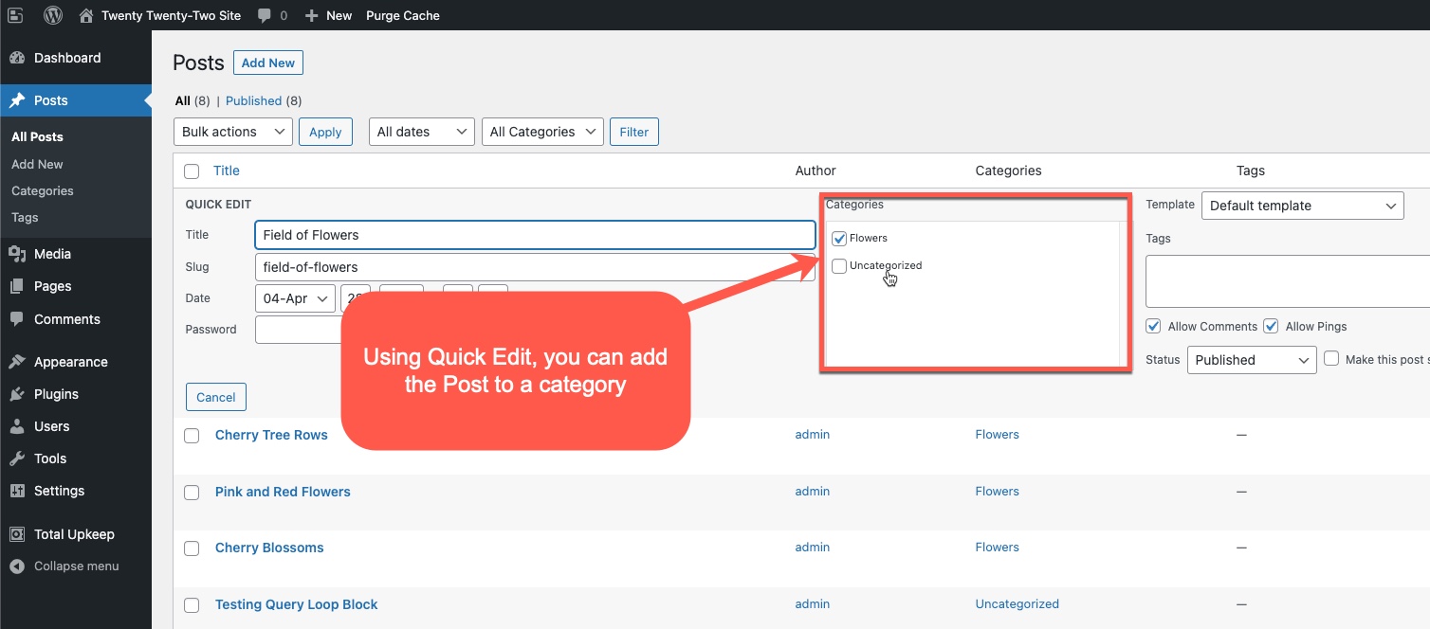Viewport: 1430px width, 629px height.
Task: Click the Appearance paintbrush icon
Action: (x=17, y=362)
